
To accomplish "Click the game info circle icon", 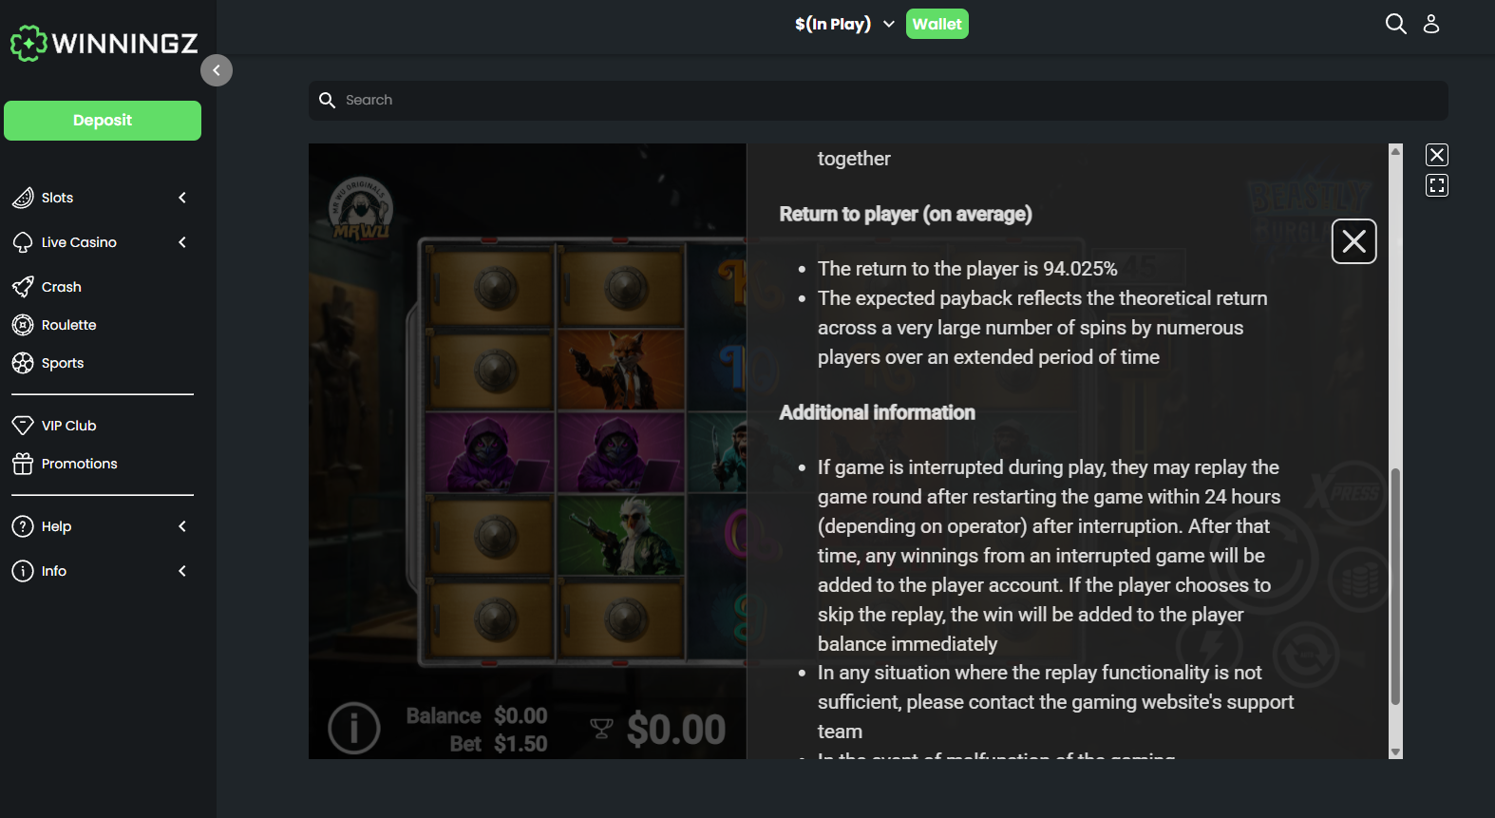I will pyautogui.click(x=354, y=728).
